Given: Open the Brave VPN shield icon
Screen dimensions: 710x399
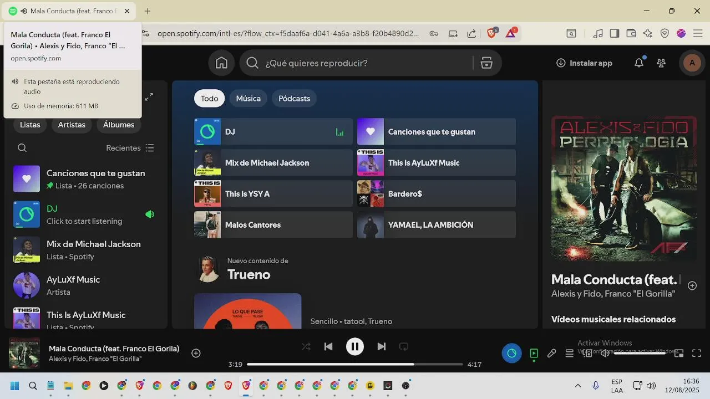Looking at the screenshot, I should point(665,33).
